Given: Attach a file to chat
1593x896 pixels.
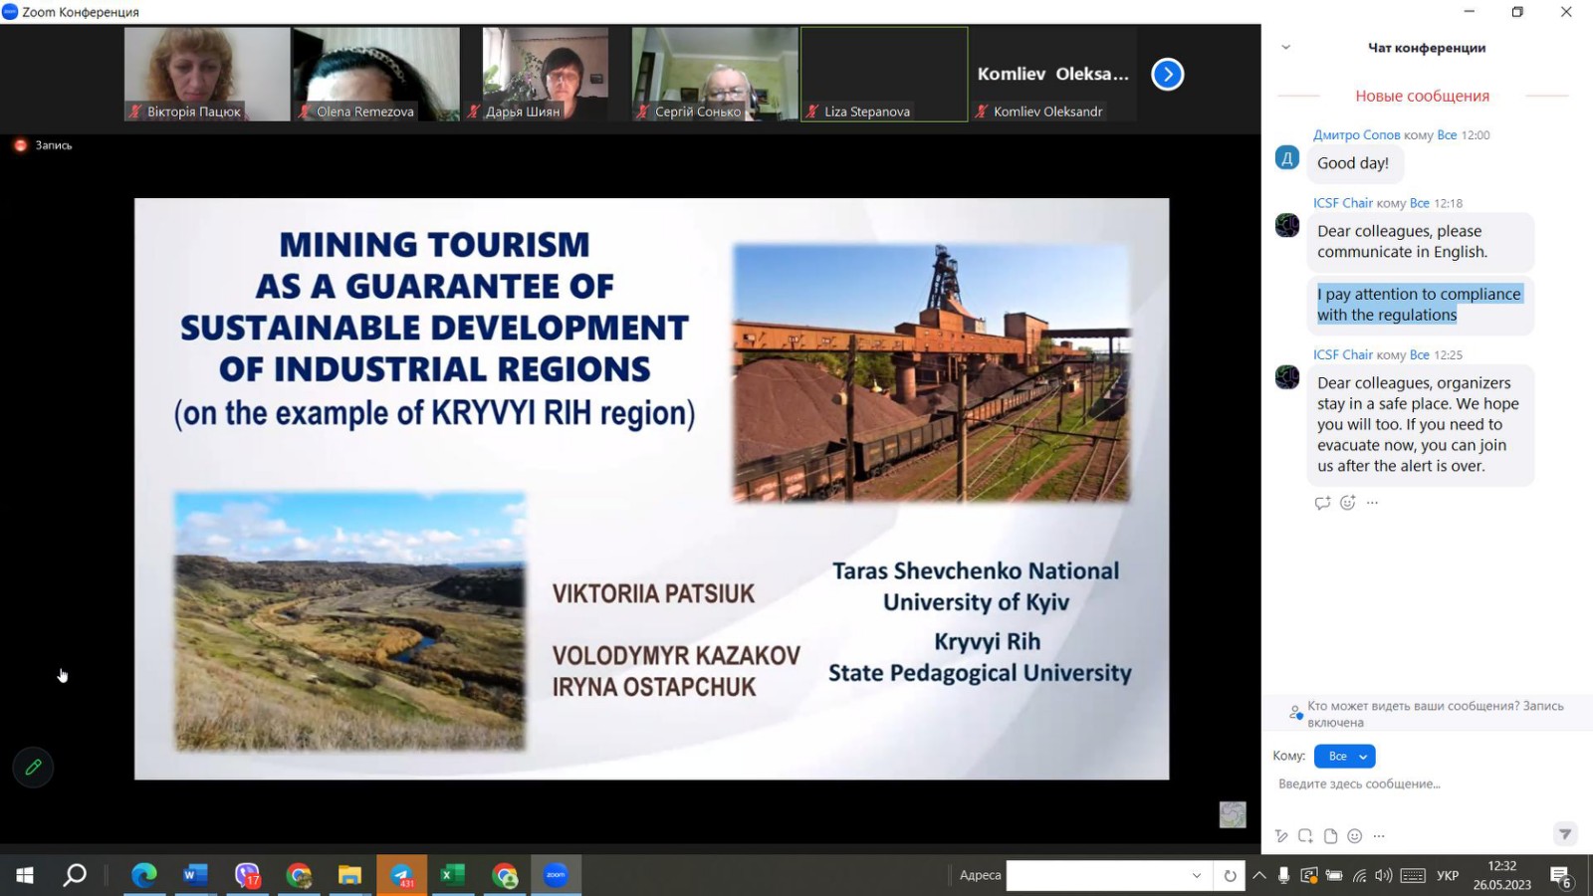Looking at the screenshot, I should pyautogui.click(x=1330, y=836).
